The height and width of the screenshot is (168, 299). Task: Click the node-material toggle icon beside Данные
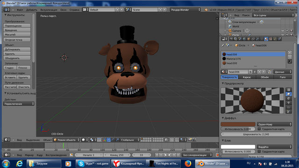(x=269, y=72)
